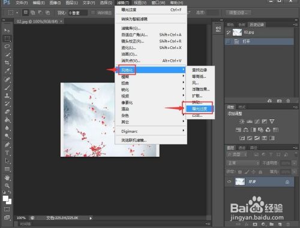The height and width of the screenshot is (228, 300).
Task: Open the 图像(I) menu
Action: coord(55,3)
